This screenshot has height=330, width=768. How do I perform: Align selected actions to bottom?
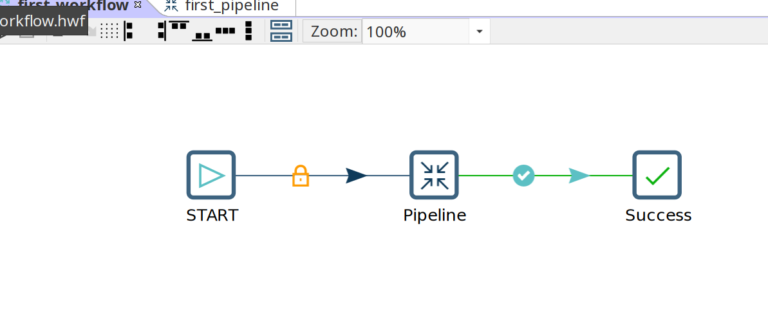coord(203,35)
